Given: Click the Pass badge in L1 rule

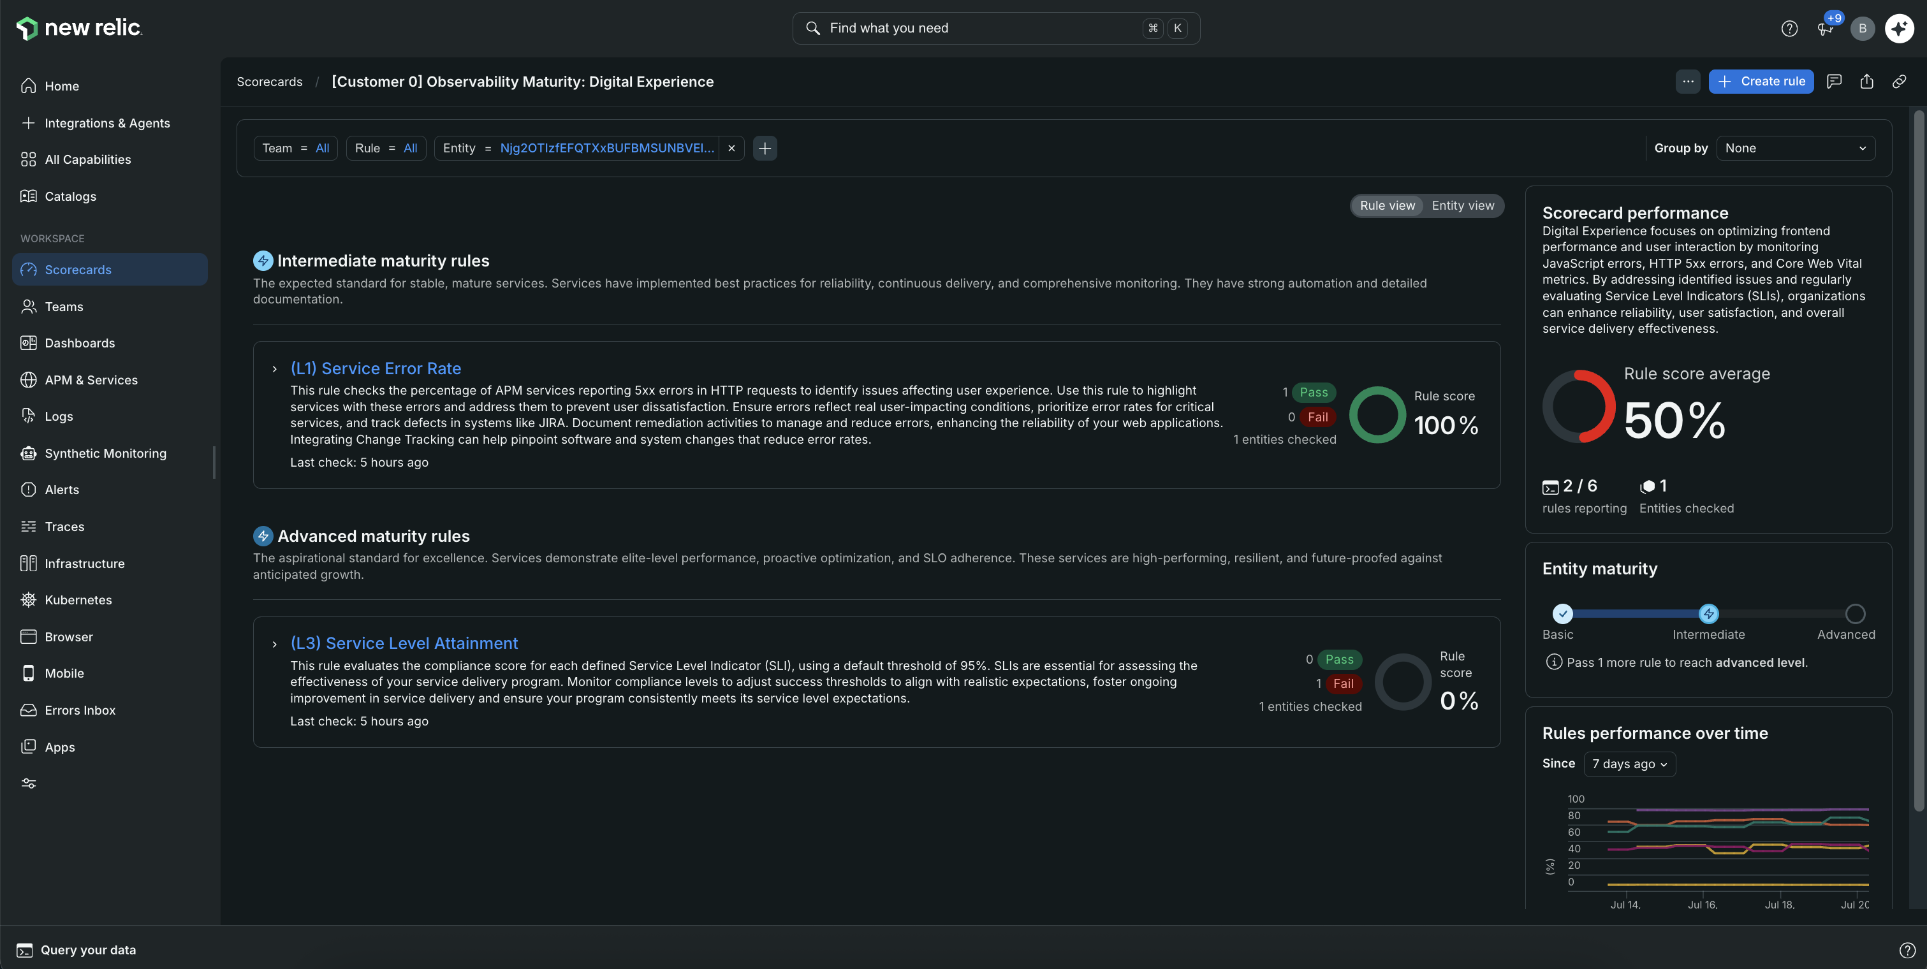Looking at the screenshot, I should pos(1313,393).
